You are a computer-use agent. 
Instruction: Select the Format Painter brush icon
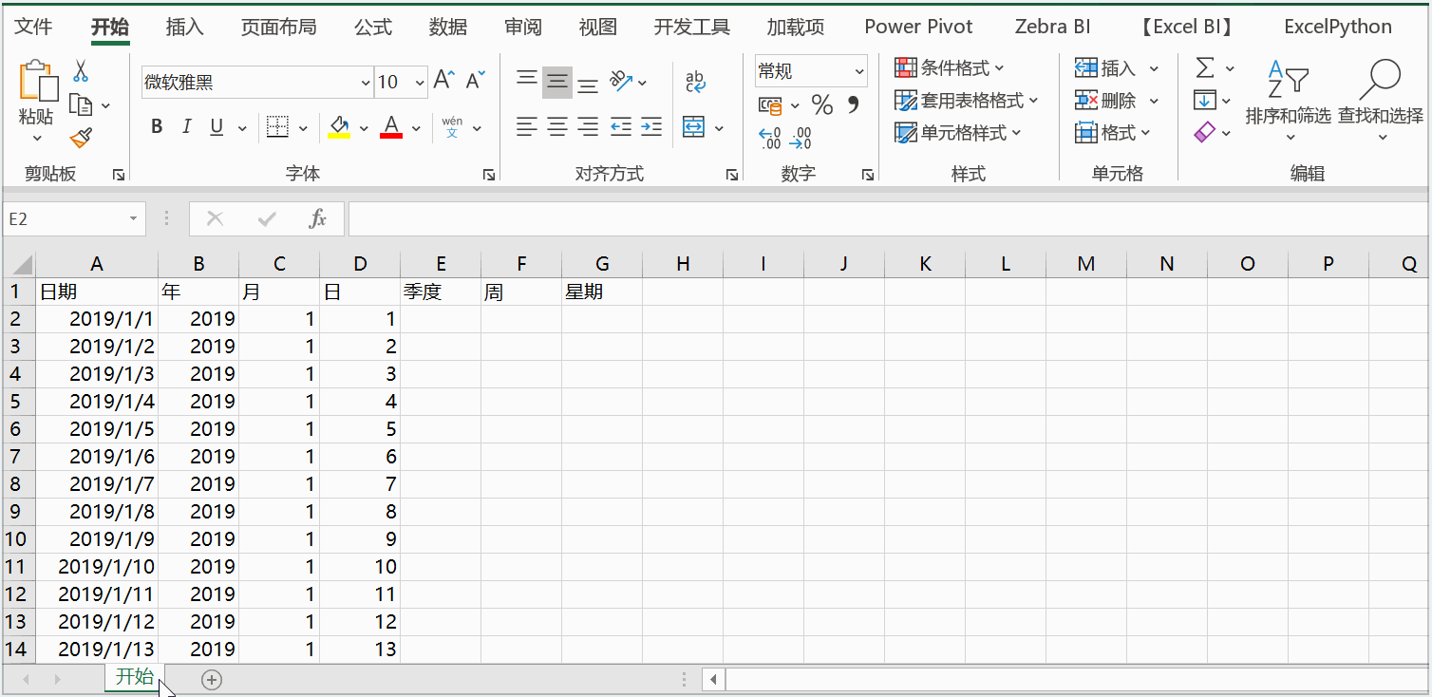tap(81, 139)
